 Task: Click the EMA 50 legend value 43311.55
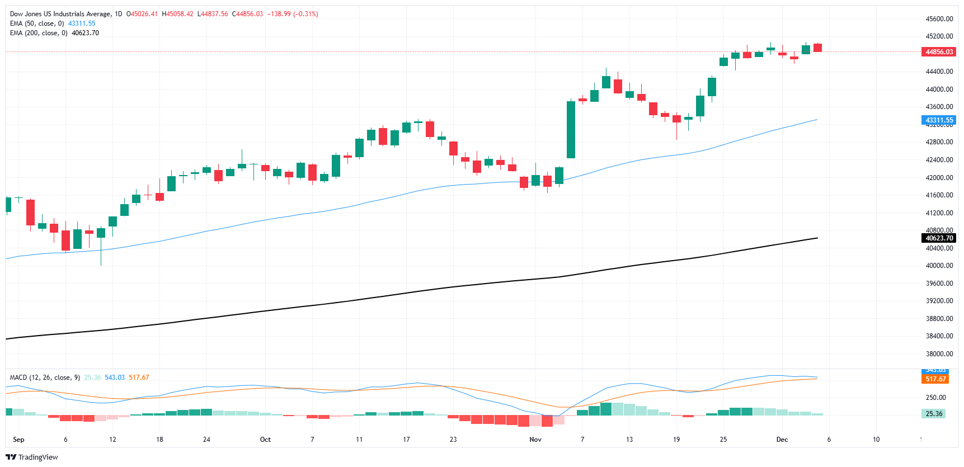click(82, 23)
